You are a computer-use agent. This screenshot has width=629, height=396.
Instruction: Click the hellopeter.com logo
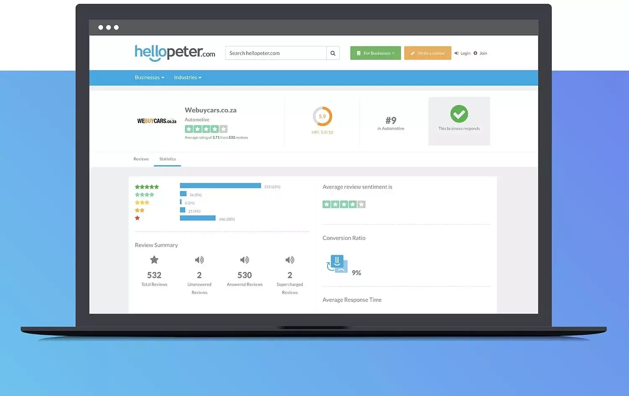click(x=175, y=53)
